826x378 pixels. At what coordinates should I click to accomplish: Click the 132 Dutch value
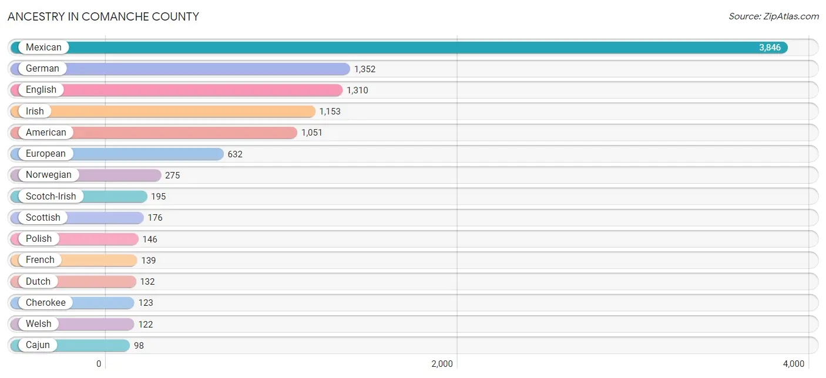(147, 282)
